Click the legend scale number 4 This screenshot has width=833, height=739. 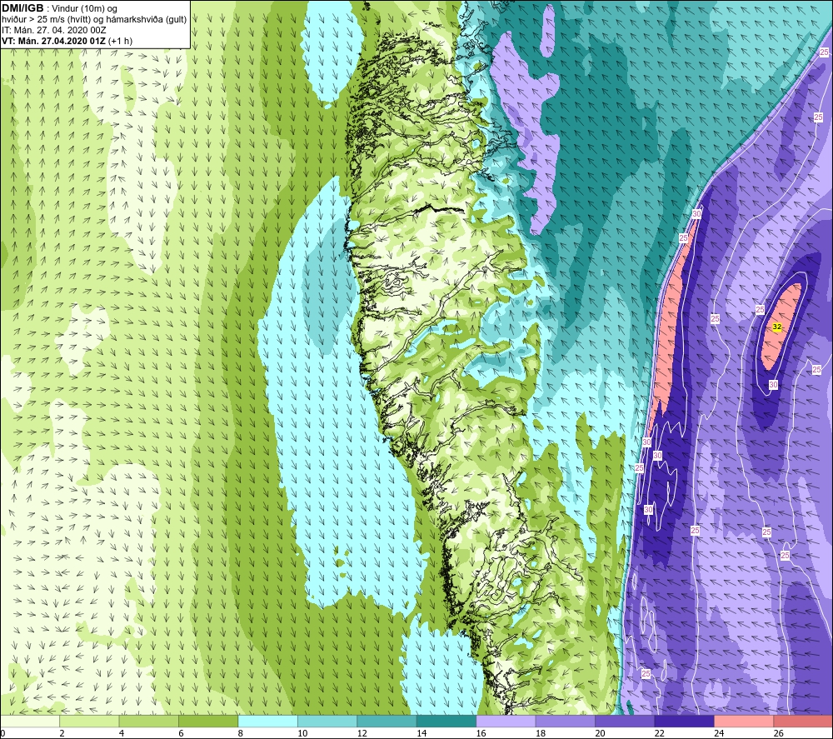122,733
